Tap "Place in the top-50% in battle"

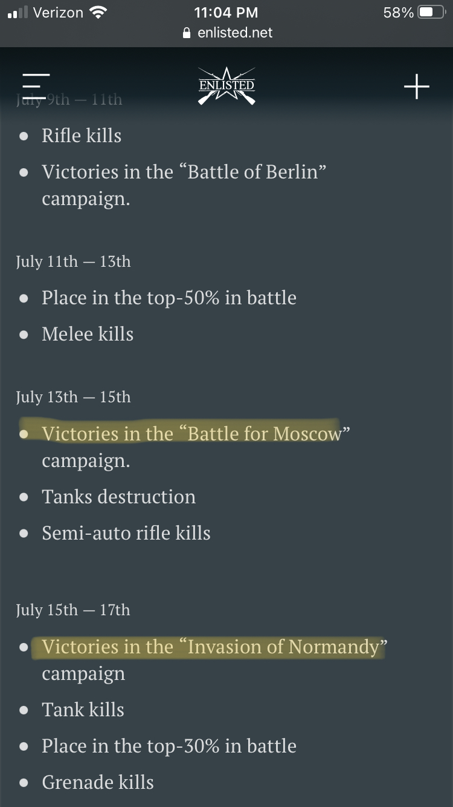(169, 298)
